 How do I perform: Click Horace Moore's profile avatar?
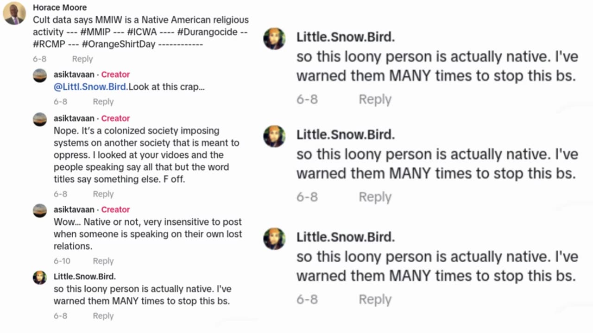14,13
